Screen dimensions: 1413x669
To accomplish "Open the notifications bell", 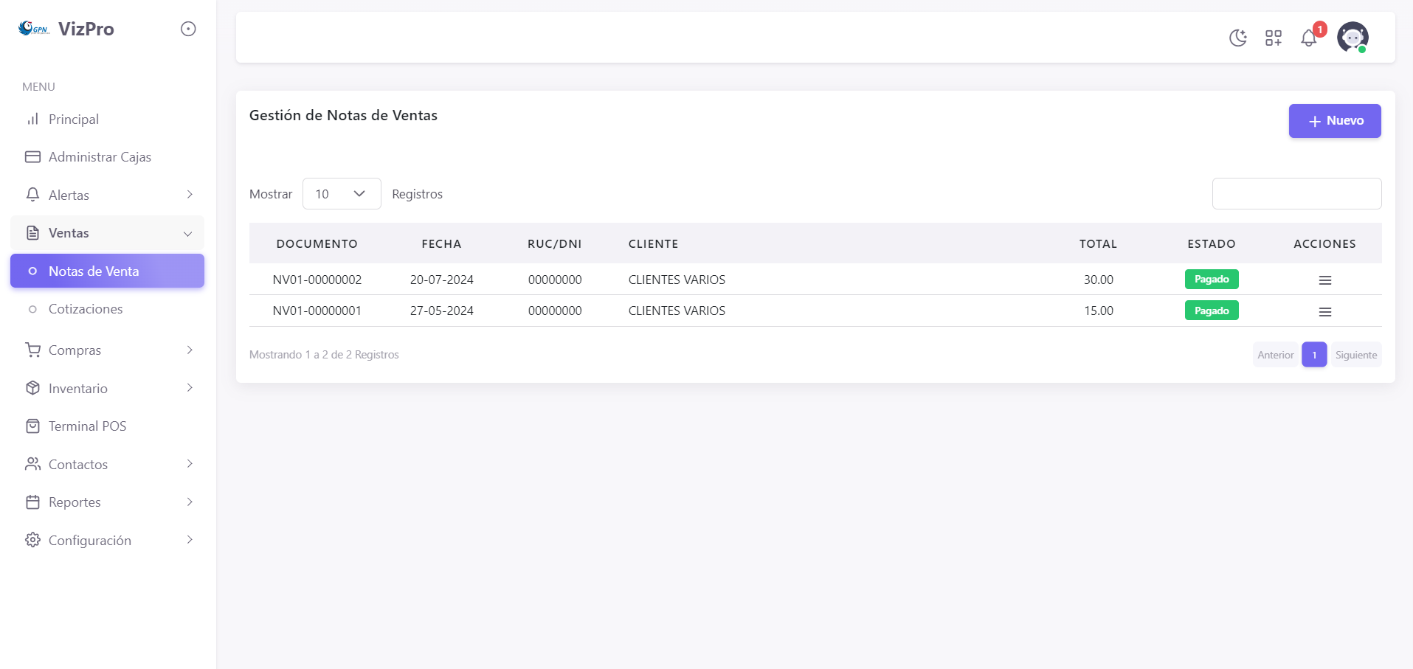I will point(1309,38).
